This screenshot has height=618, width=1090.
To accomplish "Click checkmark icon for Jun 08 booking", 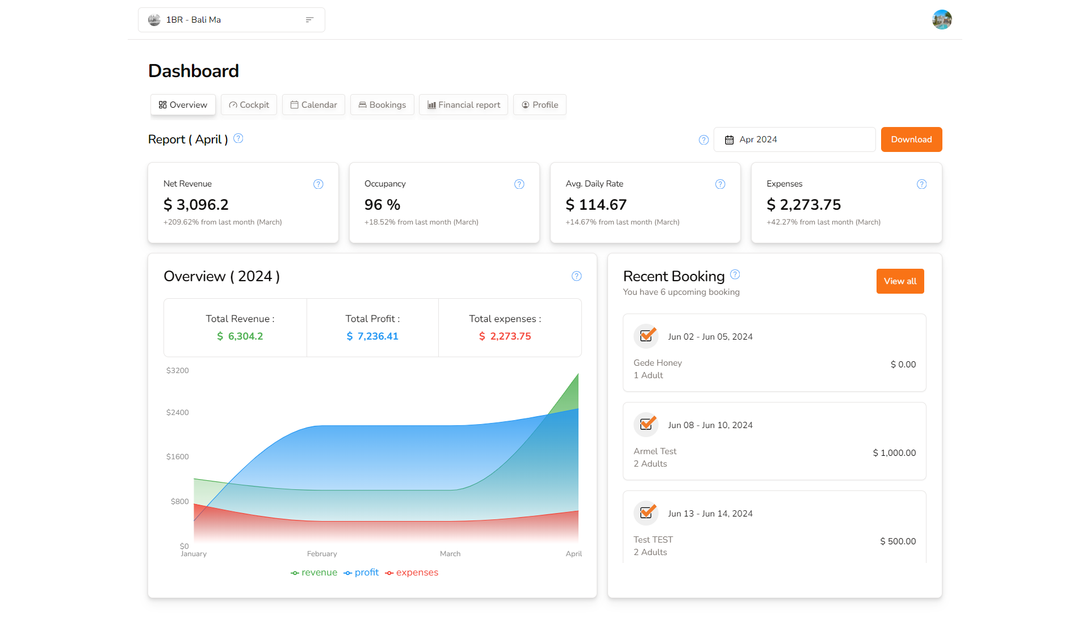I will point(646,425).
